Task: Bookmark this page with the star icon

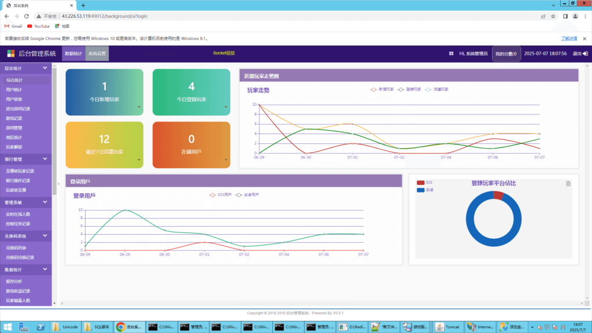Action: (553, 16)
